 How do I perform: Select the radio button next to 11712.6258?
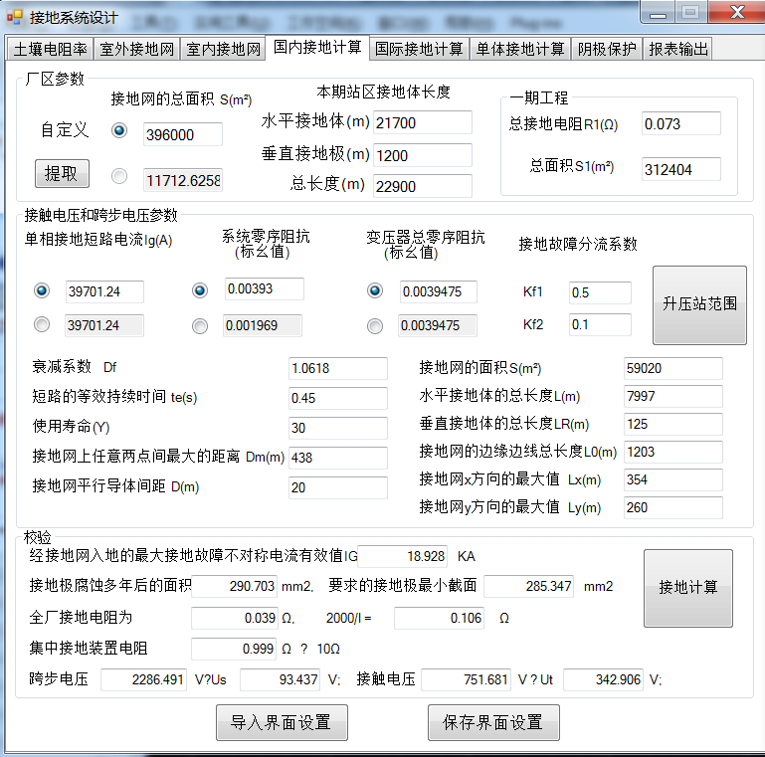point(119,176)
